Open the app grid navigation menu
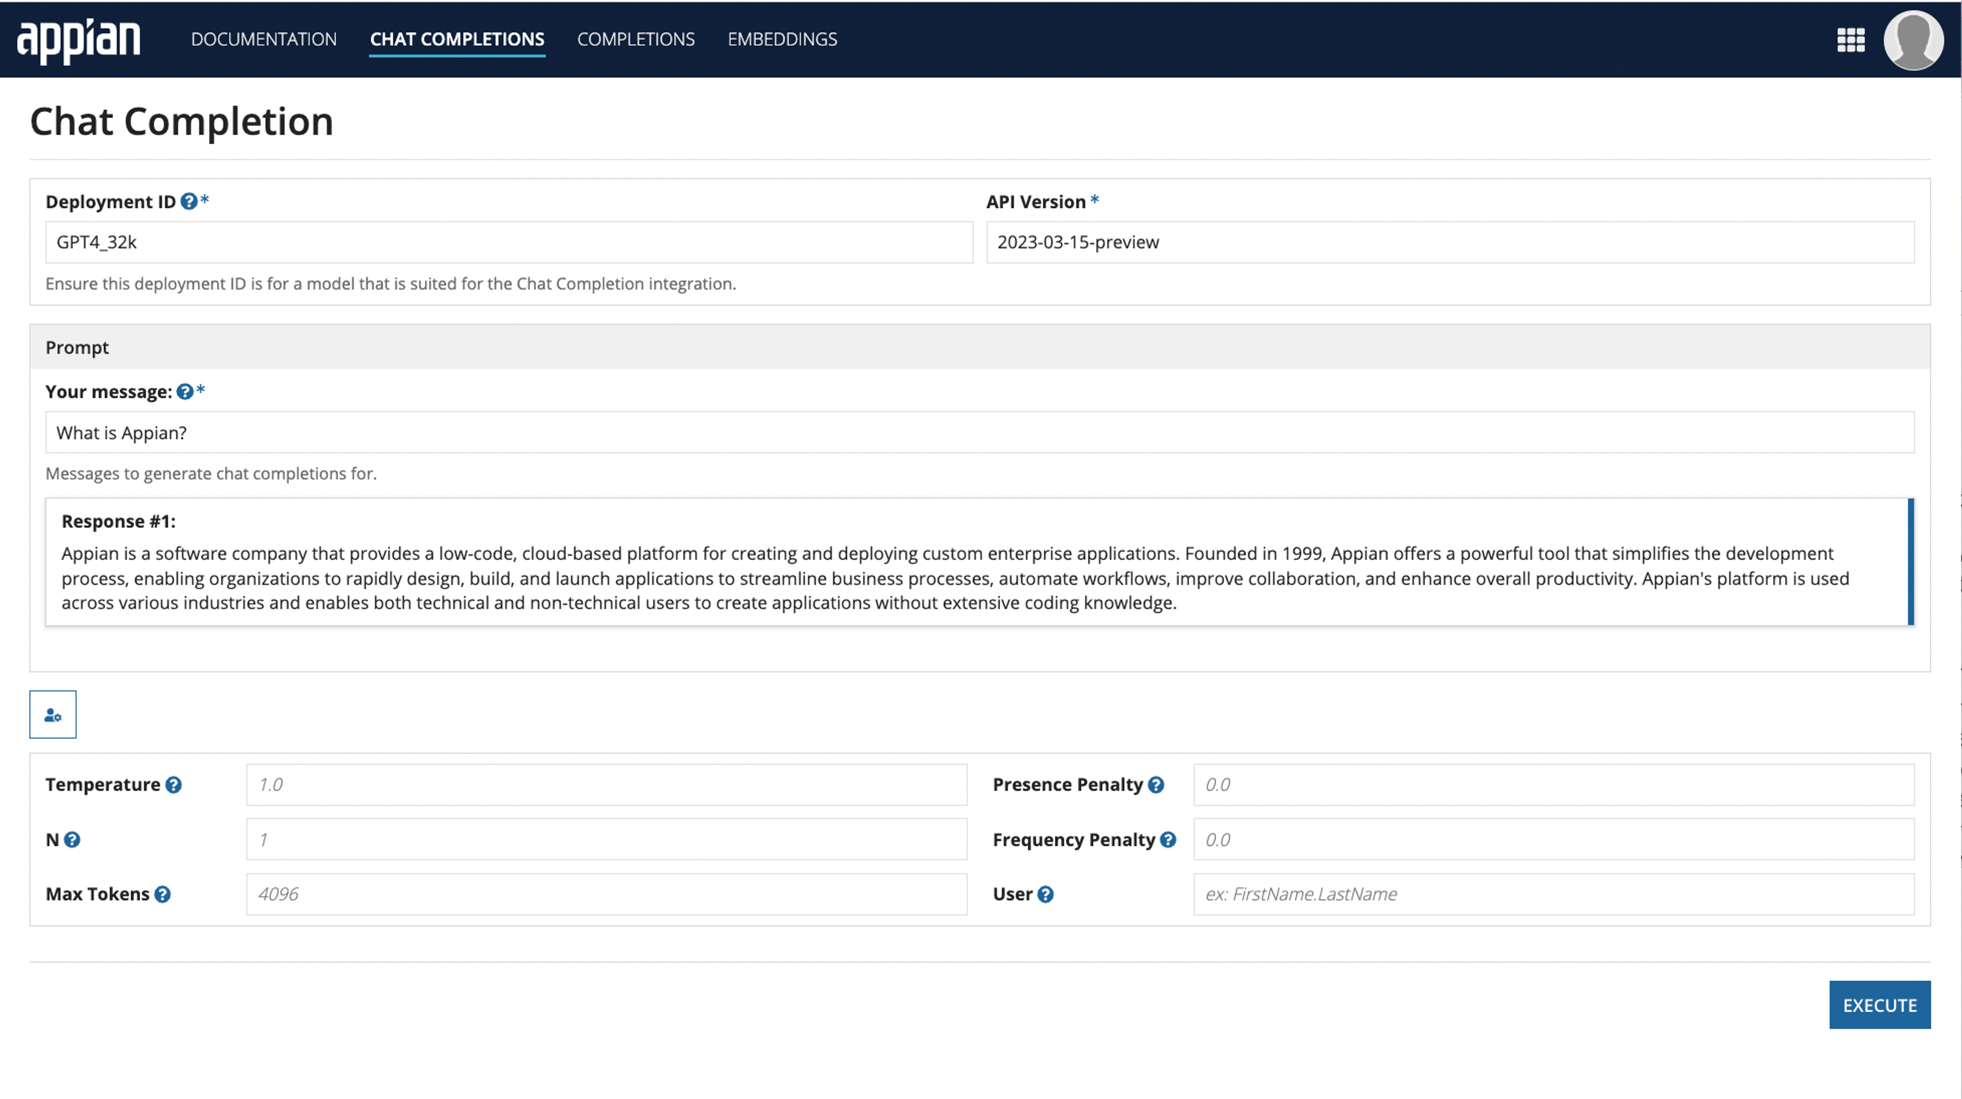 tap(1851, 40)
